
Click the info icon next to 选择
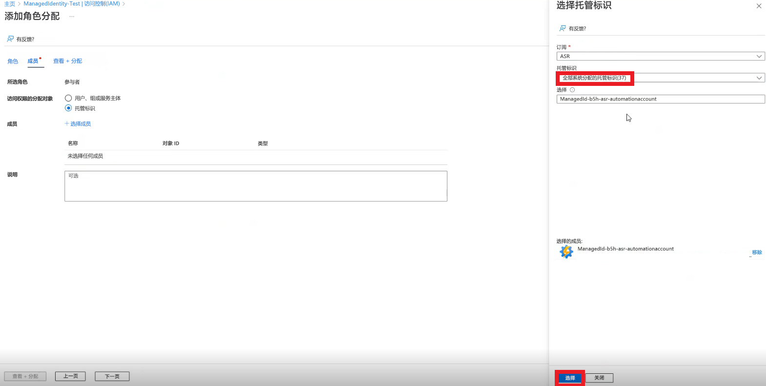(572, 90)
